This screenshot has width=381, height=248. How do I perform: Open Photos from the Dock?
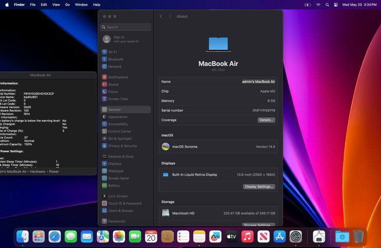(119, 237)
